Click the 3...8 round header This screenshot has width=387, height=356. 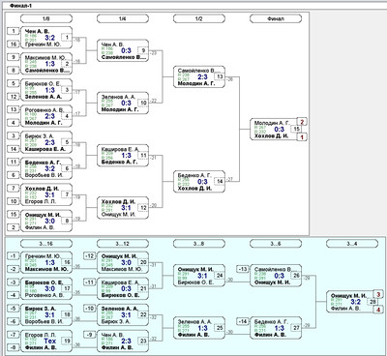(199, 244)
